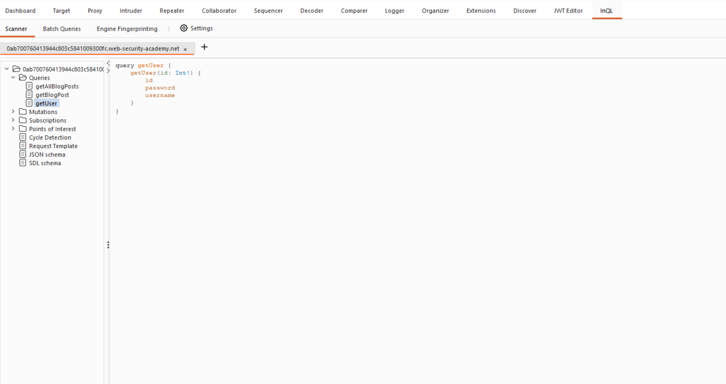Viewport: 726px width, 384px height.
Task: Switch to the Collaborator tab
Action: [x=219, y=11]
